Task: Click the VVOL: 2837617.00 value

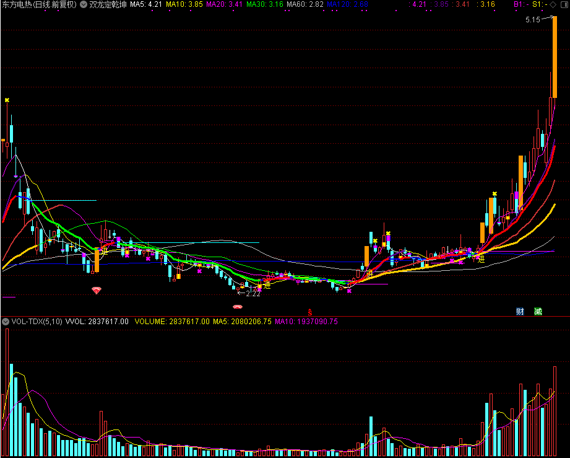Action: pyautogui.click(x=97, y=322)
